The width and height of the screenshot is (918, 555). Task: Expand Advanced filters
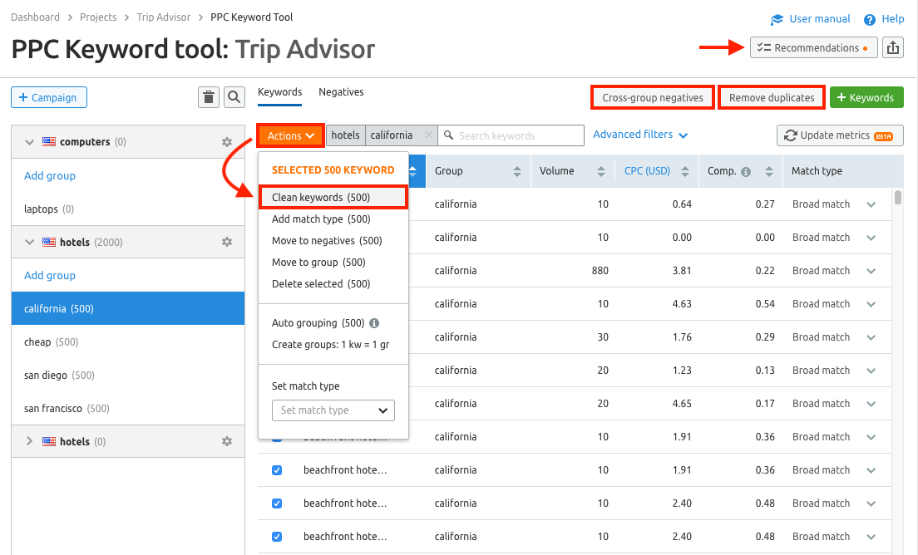point(640,135)
